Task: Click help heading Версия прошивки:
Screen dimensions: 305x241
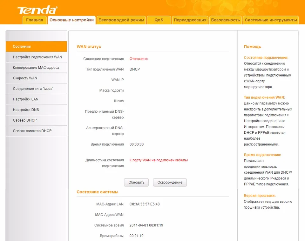Action: (260, 196)
